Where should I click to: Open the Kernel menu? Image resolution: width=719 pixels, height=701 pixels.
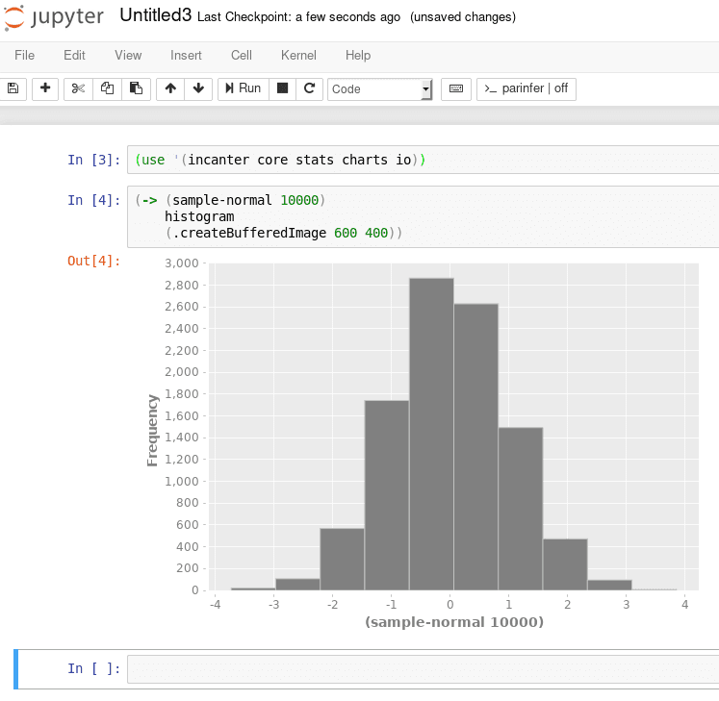coord(298,56)
